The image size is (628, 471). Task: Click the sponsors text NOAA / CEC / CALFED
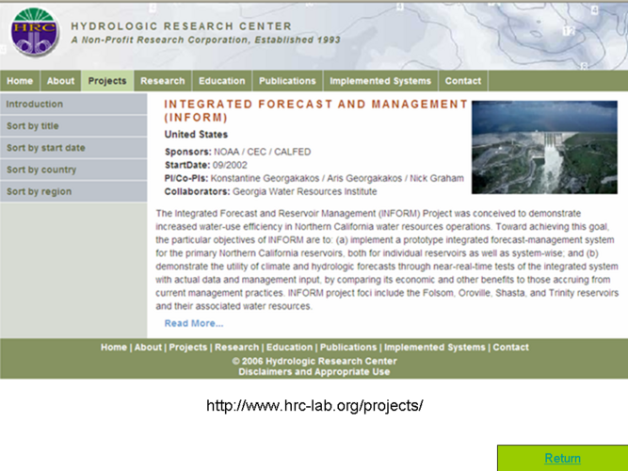(263, 152)
